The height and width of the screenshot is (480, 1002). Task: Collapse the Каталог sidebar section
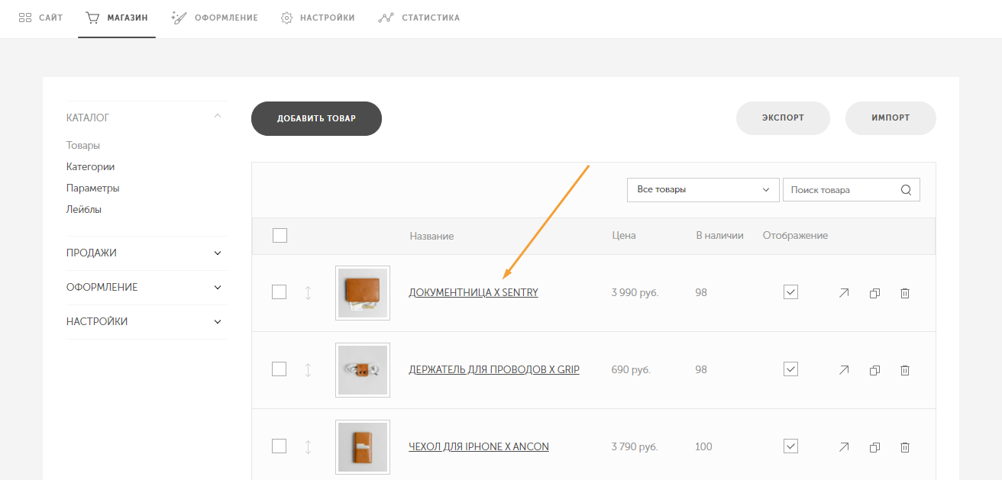click(218, 117)
